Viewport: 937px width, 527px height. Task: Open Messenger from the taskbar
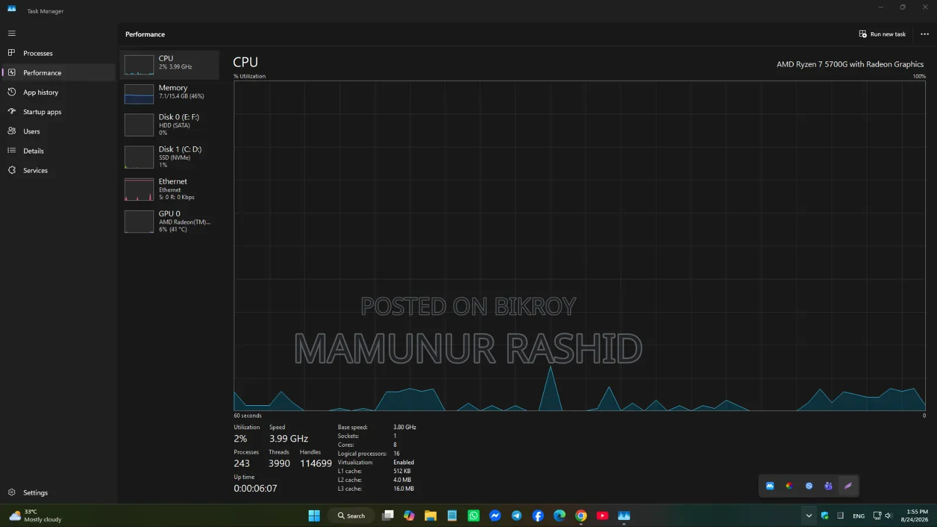coord(495,516)
